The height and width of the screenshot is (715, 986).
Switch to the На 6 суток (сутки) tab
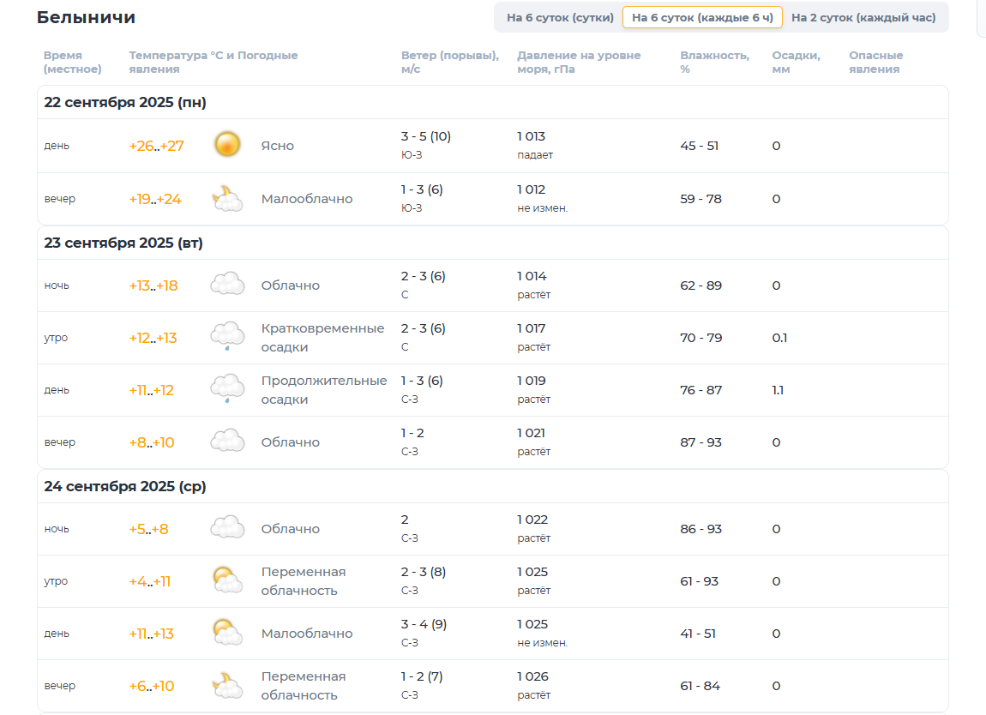(x=560, y=17)
